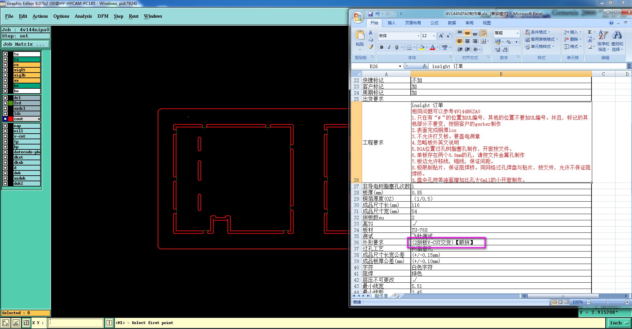Open the 单元格样式 cell styles dropdown

click(x=539, y=47)
